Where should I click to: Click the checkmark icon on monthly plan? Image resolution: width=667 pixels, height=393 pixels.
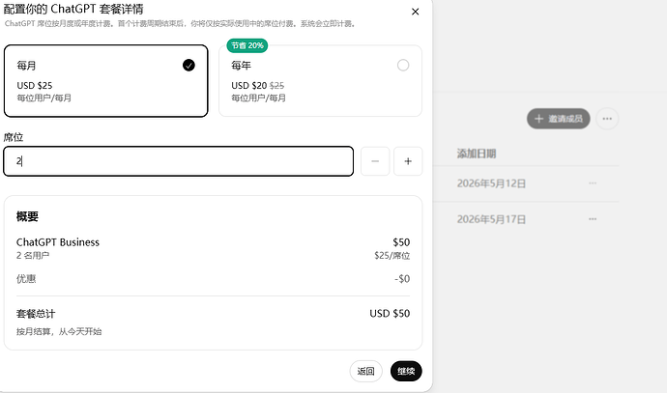point(188,65)
